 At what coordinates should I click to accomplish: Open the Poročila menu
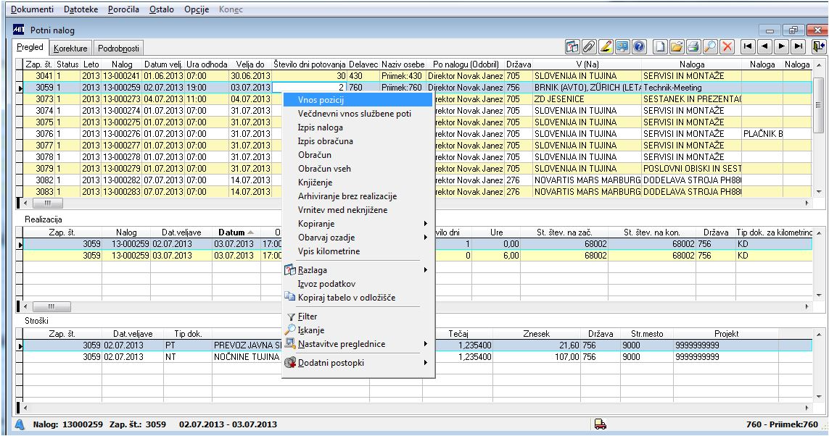[x=122, y=9]
